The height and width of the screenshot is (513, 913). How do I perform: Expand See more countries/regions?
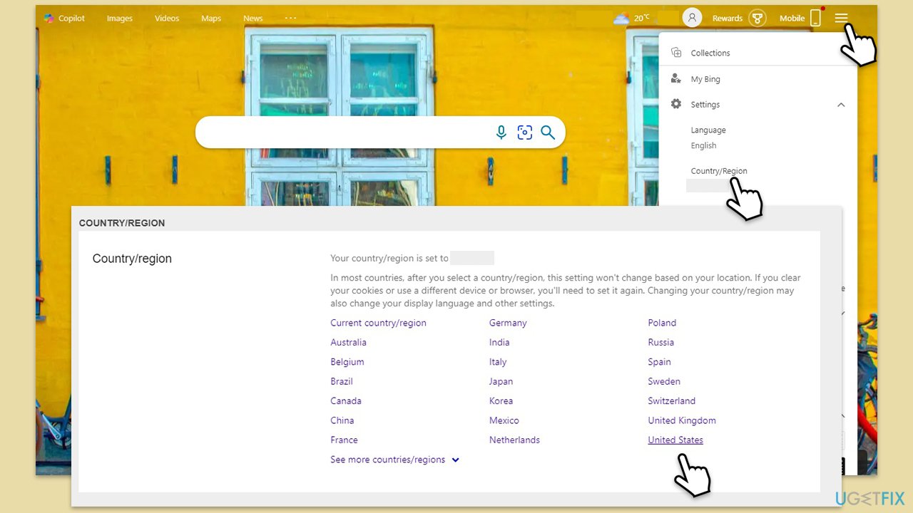394,460
